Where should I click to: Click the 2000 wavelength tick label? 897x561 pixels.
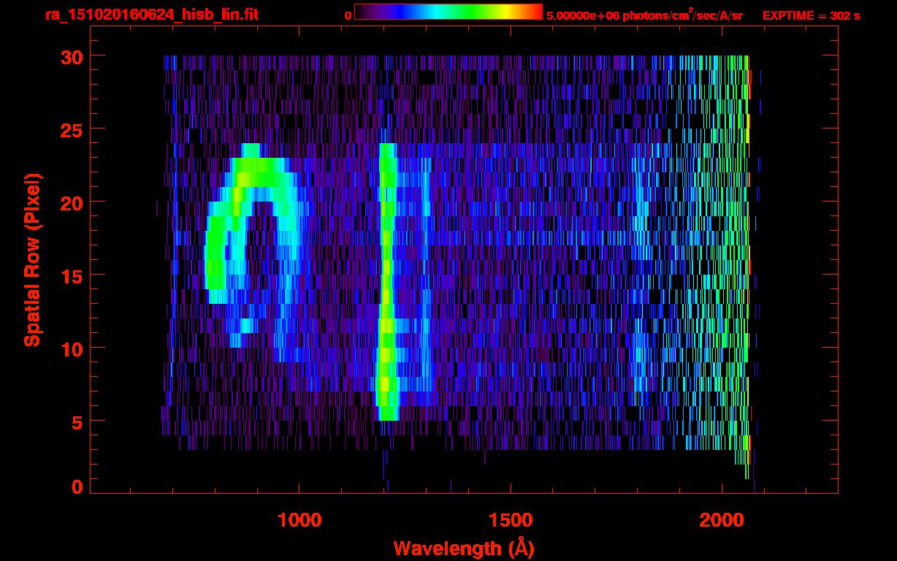click(722, 520)
